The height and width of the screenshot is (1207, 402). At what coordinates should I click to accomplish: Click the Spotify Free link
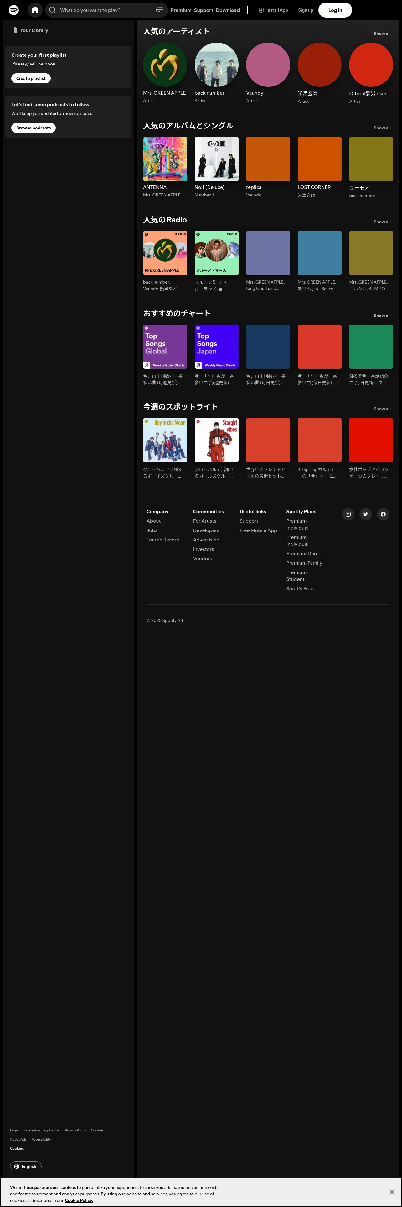(x=300, y=589)
